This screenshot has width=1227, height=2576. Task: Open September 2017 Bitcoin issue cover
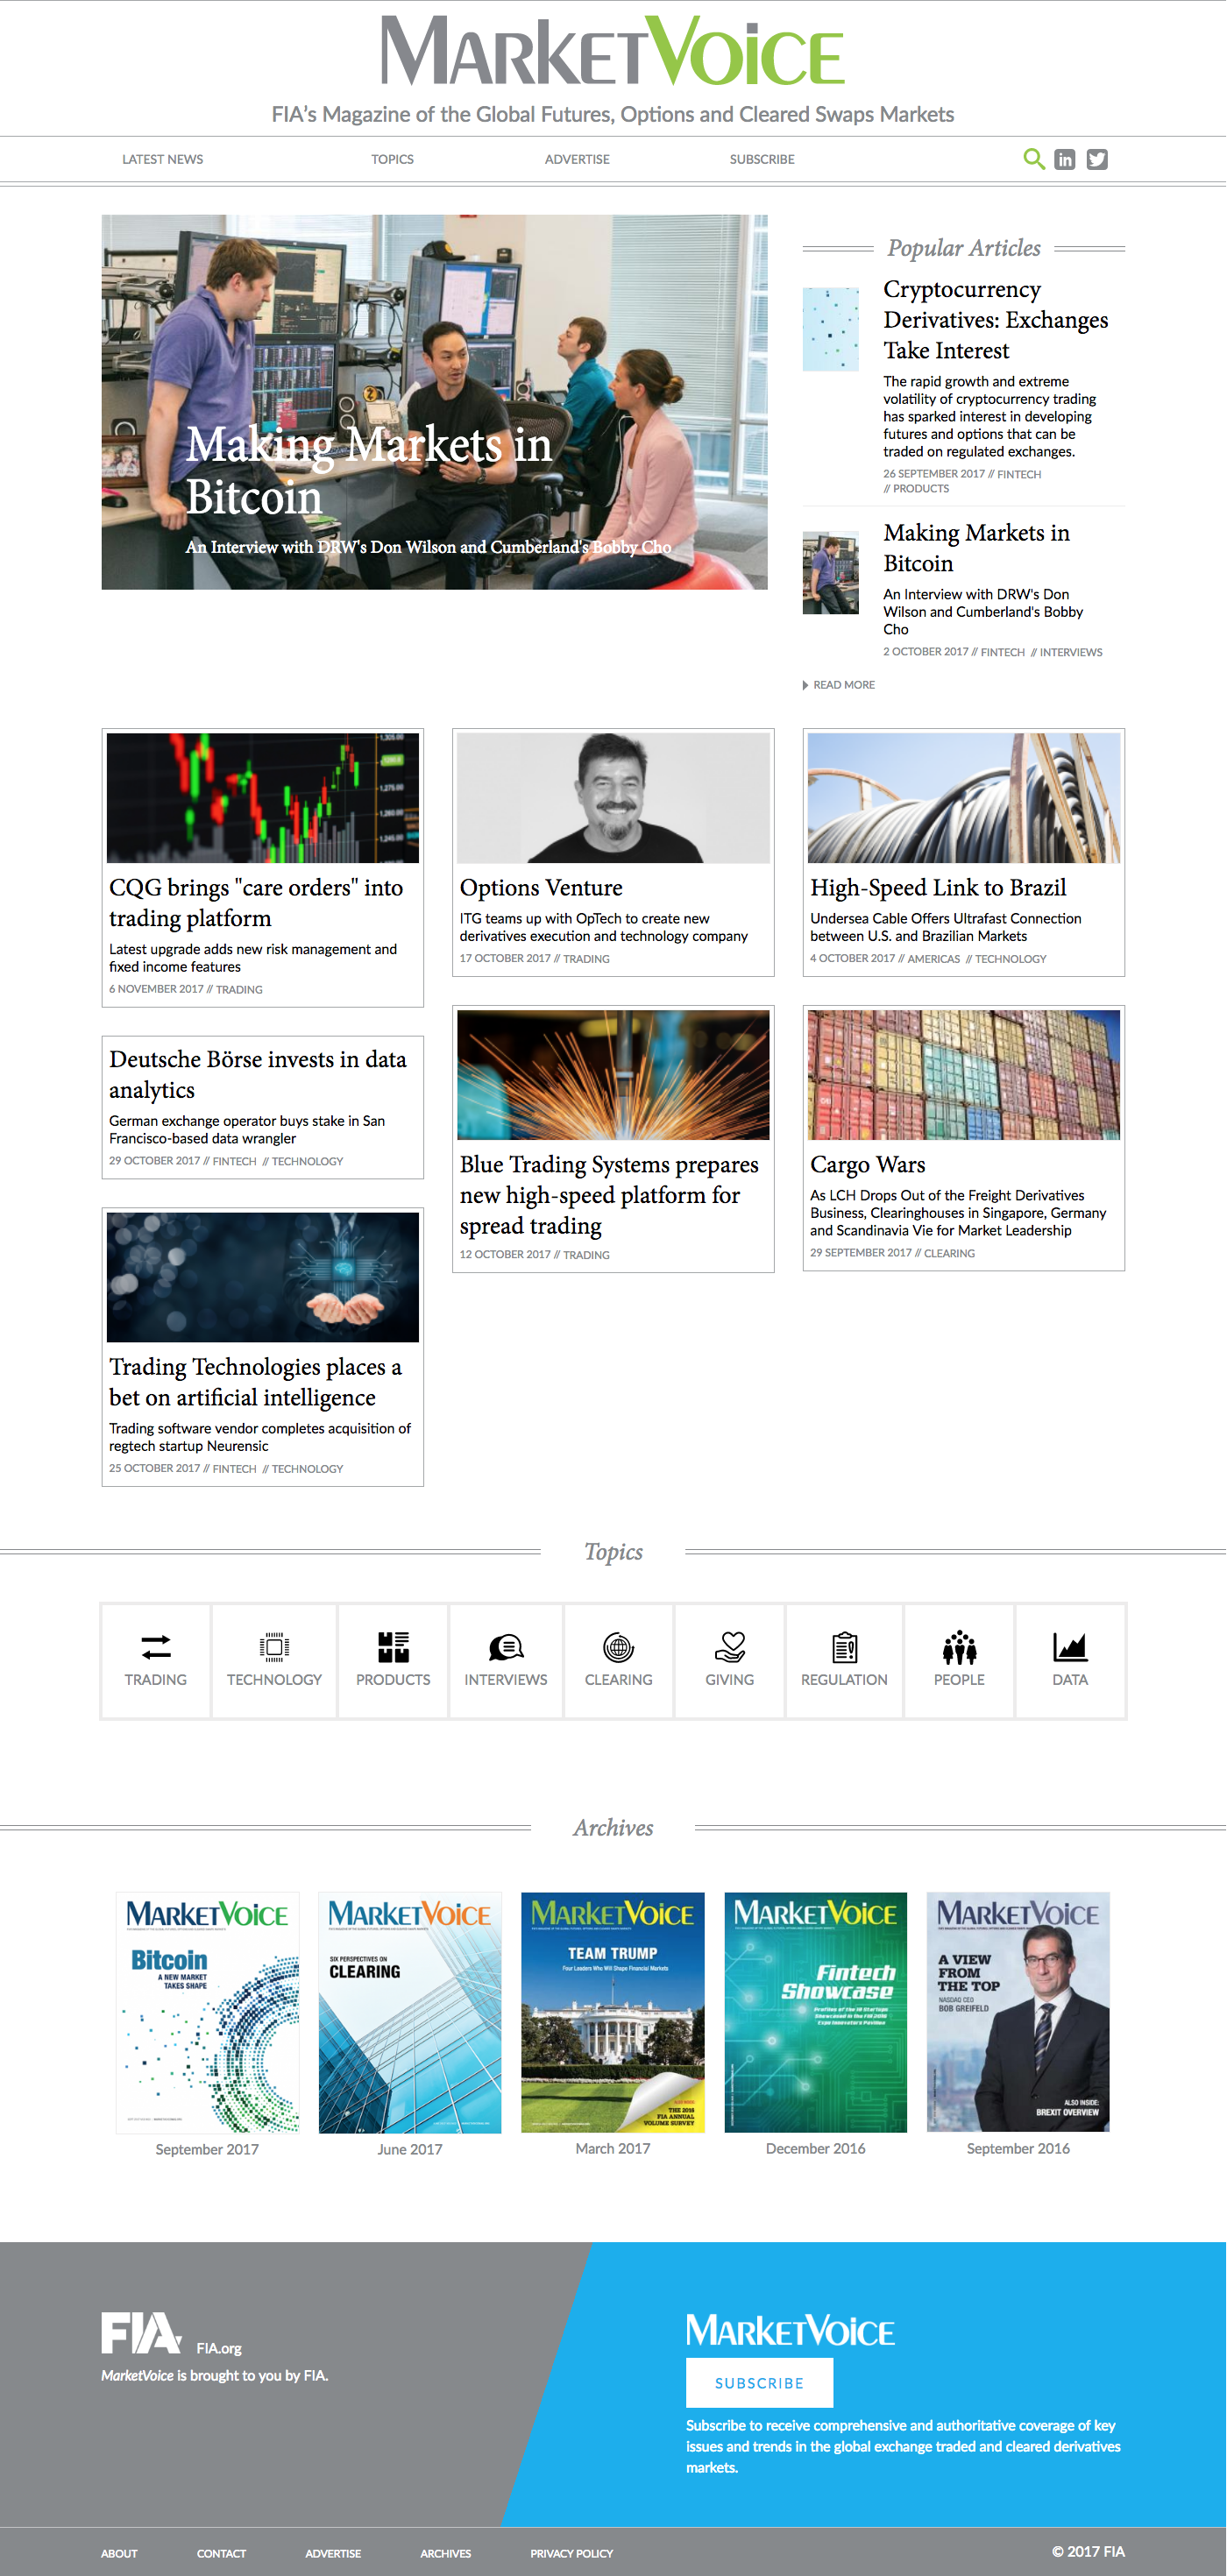(x=207, y=2012)
